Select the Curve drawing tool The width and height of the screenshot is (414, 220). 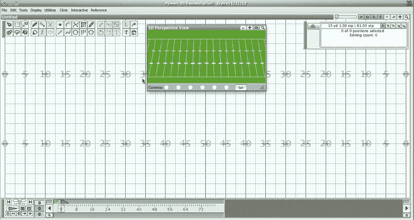67,24
